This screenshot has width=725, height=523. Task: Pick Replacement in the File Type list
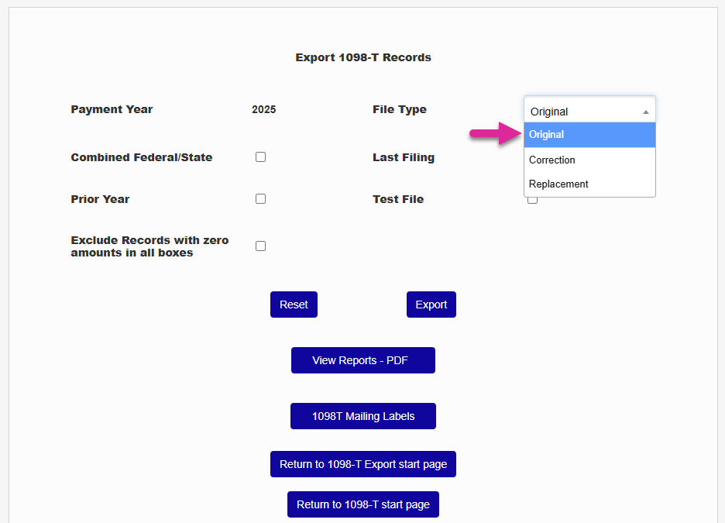[589, 184]
